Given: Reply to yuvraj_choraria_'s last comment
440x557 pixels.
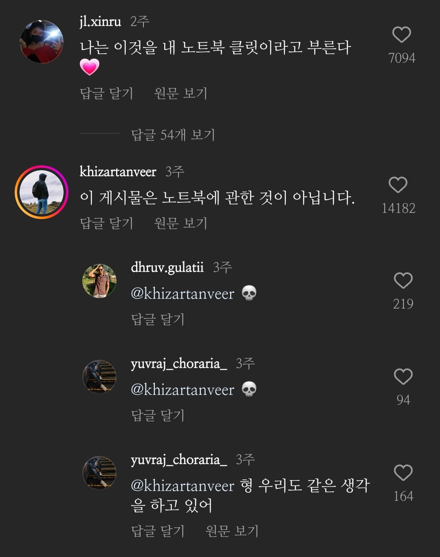Looking at the screenshot, I should click(158, 531).
